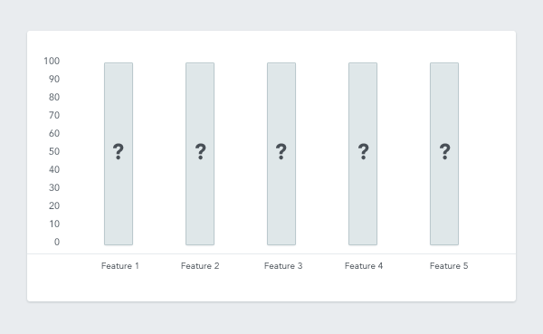Click the 70 tick label on y-axis
Image resolution: width=543 pixels, height=334 pixels.
pyautogui.click(x=54, y=115)
